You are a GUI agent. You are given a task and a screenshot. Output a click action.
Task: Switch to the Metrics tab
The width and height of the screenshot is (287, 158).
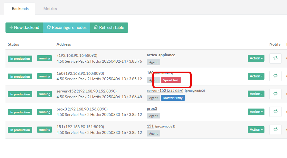point(50,9)
